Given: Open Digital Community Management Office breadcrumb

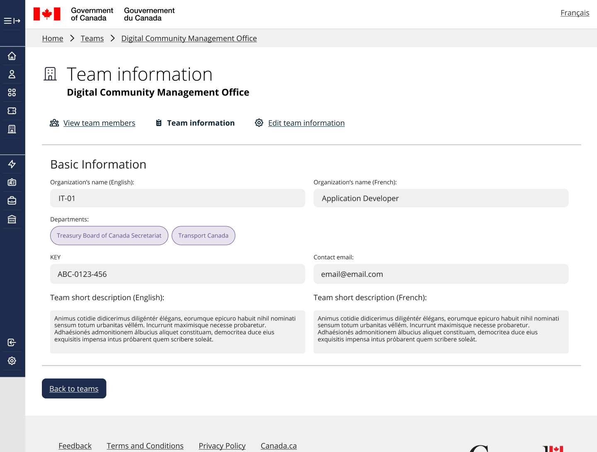Looking at the screenshot, I should 189,38.
